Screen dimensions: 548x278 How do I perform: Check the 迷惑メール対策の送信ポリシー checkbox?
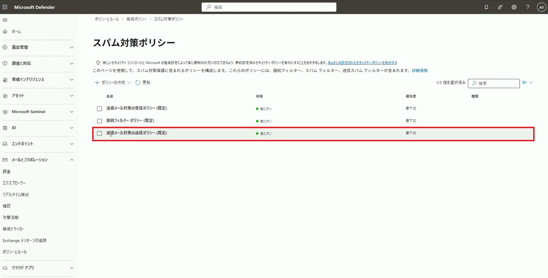pos(99,133)
